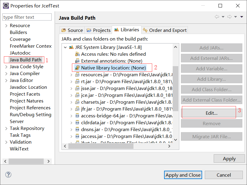This screenshot has width=247, height=185.
Task: Expand the resources.jar tree entry
Action: tap(71, 75)
